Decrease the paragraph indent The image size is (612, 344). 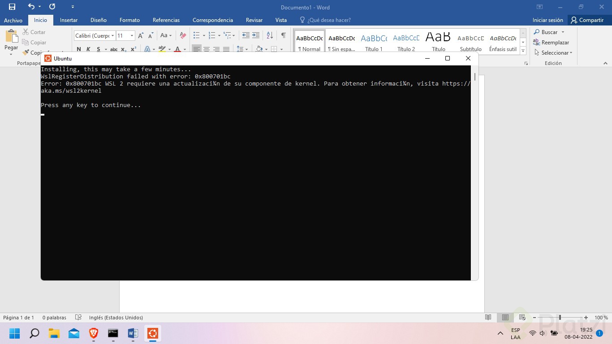(x=246, y=35)
